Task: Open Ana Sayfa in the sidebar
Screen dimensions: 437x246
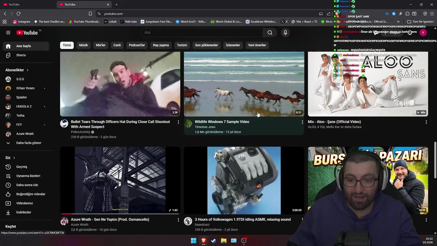Action: [x=26, y=46]
